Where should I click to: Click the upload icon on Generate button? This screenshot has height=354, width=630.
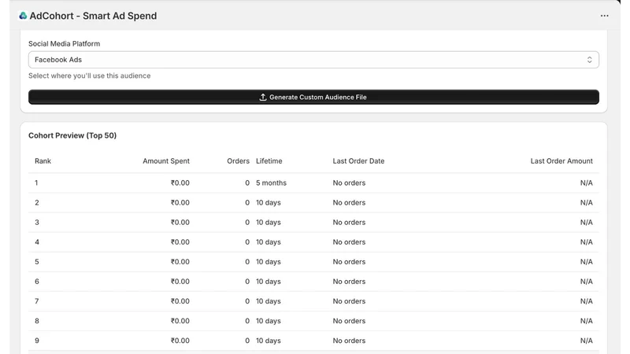(x=263, y=97)
